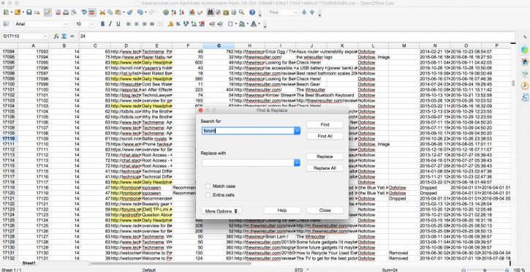530x272 pixels.
Task: Click the Replace button
Action: point(325,156)
